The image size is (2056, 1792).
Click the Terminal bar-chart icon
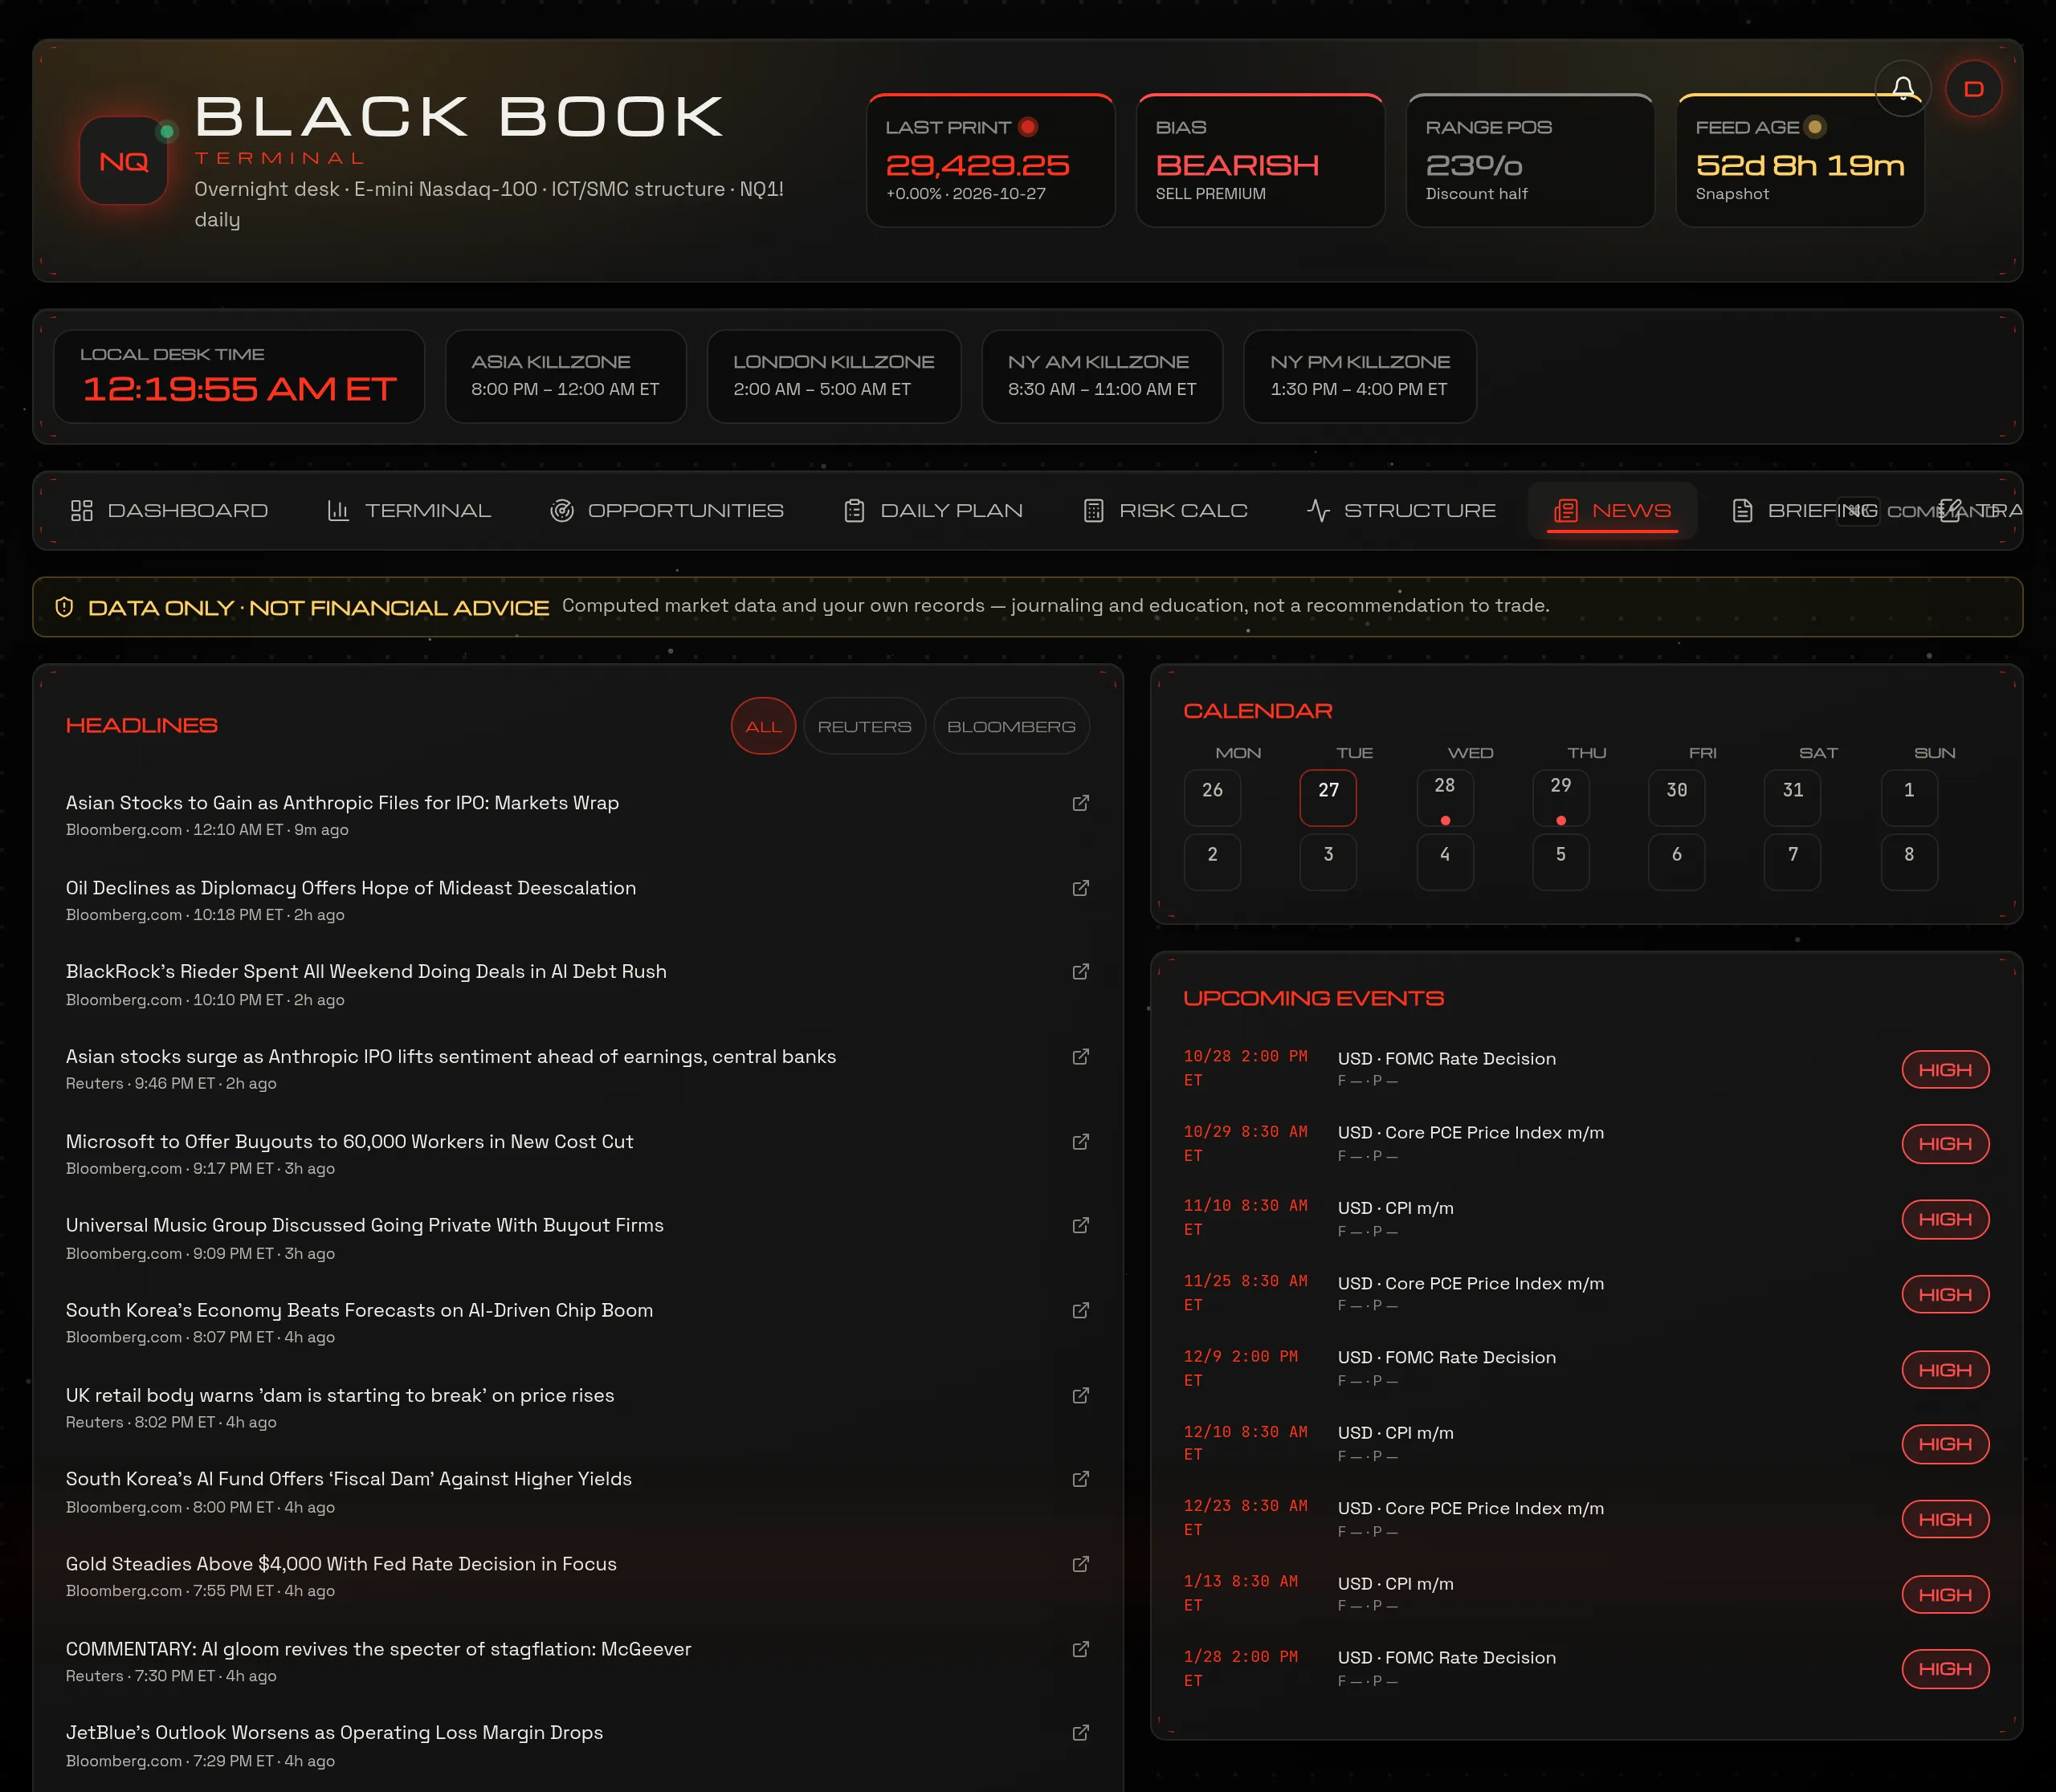[x=338, y=511]
